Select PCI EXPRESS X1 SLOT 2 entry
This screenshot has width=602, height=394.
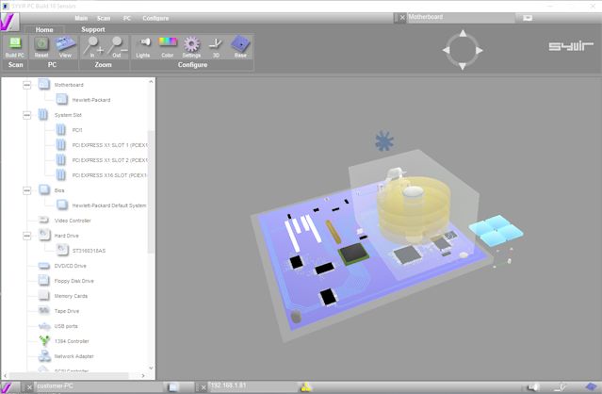click(x=109, y=160)
